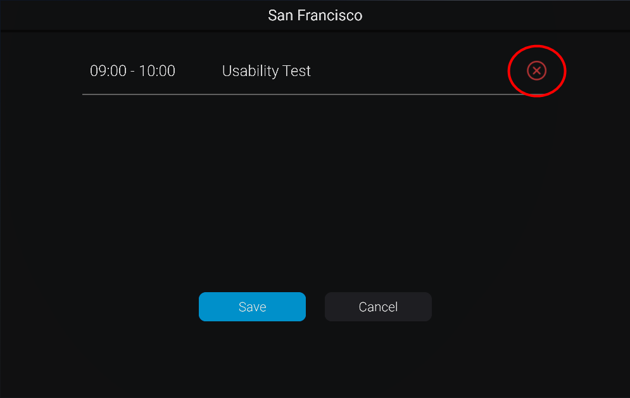Click the 10:00 end time
630x398 pixels.
coord(157,71)
